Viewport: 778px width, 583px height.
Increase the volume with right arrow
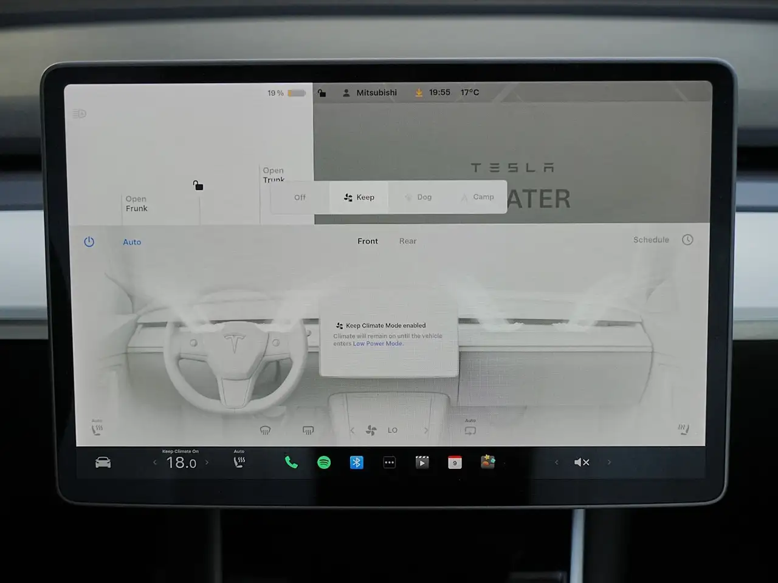[x=609, y=463]
